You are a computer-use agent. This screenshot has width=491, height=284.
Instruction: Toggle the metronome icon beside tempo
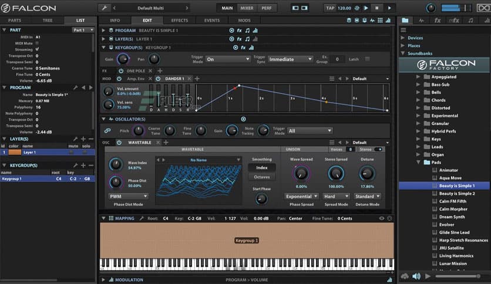point(357,8)
